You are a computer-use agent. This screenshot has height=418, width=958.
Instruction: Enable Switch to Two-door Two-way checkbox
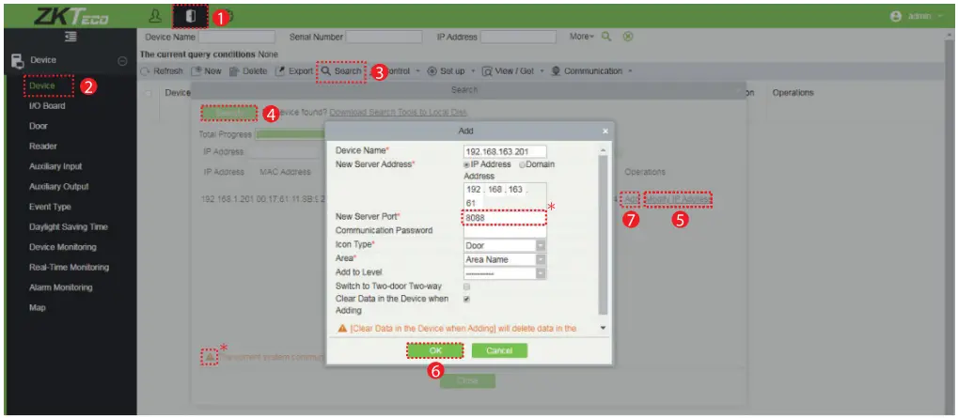[x=467, y=286]
